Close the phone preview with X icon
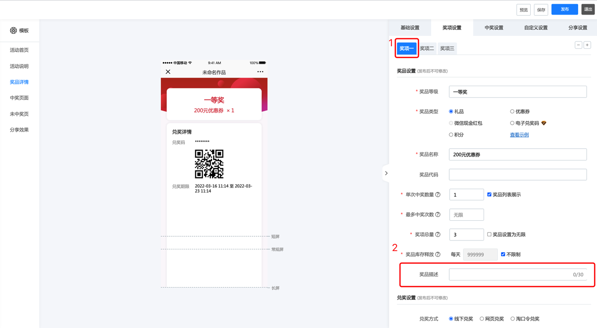This screenshot has height=328, width=597. tap(168, 72)
